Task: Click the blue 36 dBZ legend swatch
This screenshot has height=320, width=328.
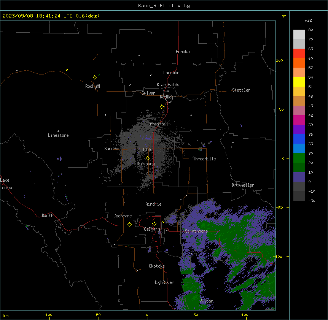Action: pyautogui.click(x=299, y=139)
